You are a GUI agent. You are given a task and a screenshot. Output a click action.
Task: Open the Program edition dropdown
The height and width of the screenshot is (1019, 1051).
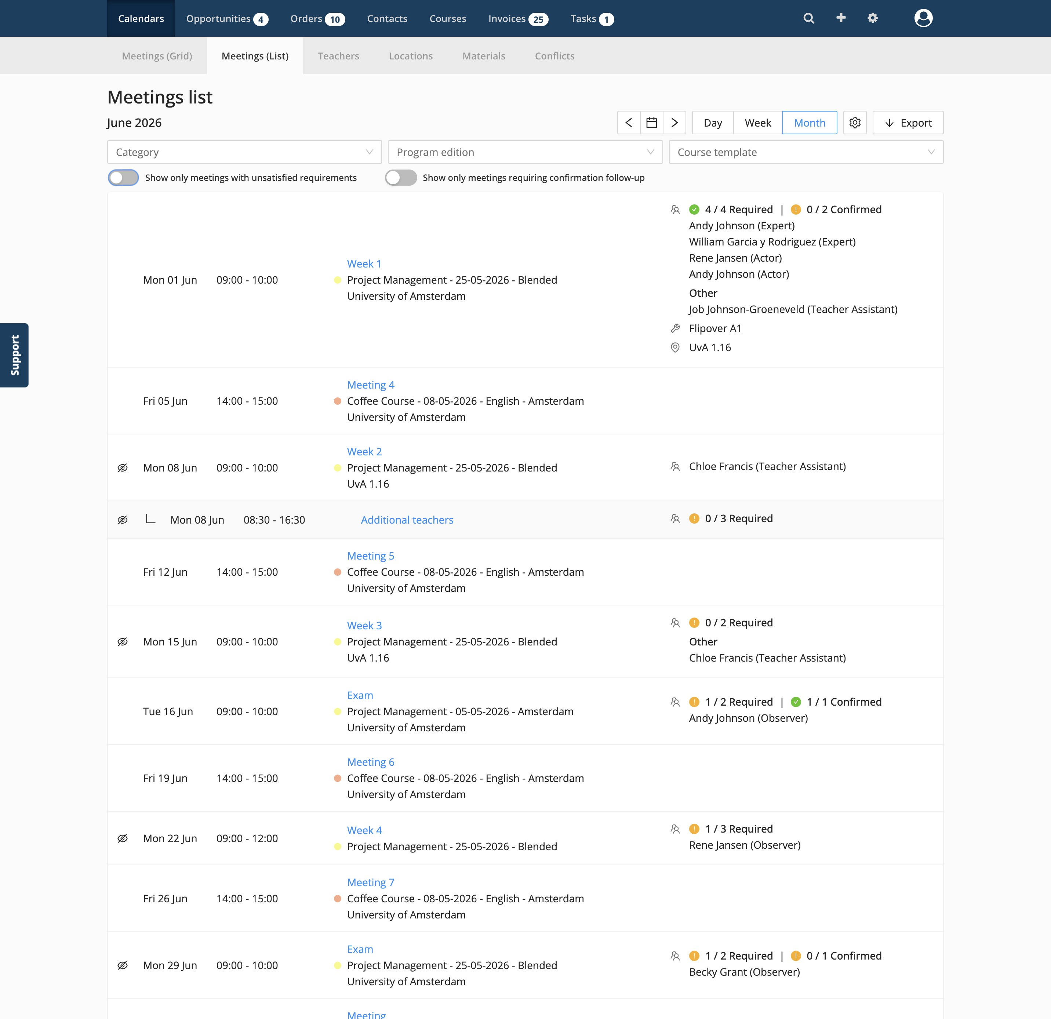tap(525, 152)
